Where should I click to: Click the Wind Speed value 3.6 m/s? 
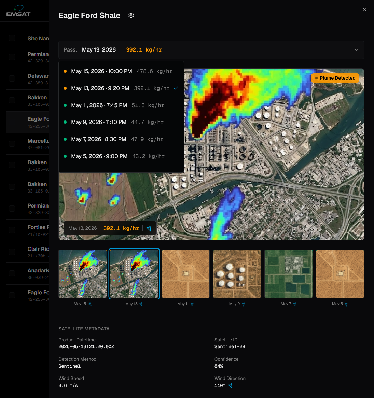tap(68, 386)
